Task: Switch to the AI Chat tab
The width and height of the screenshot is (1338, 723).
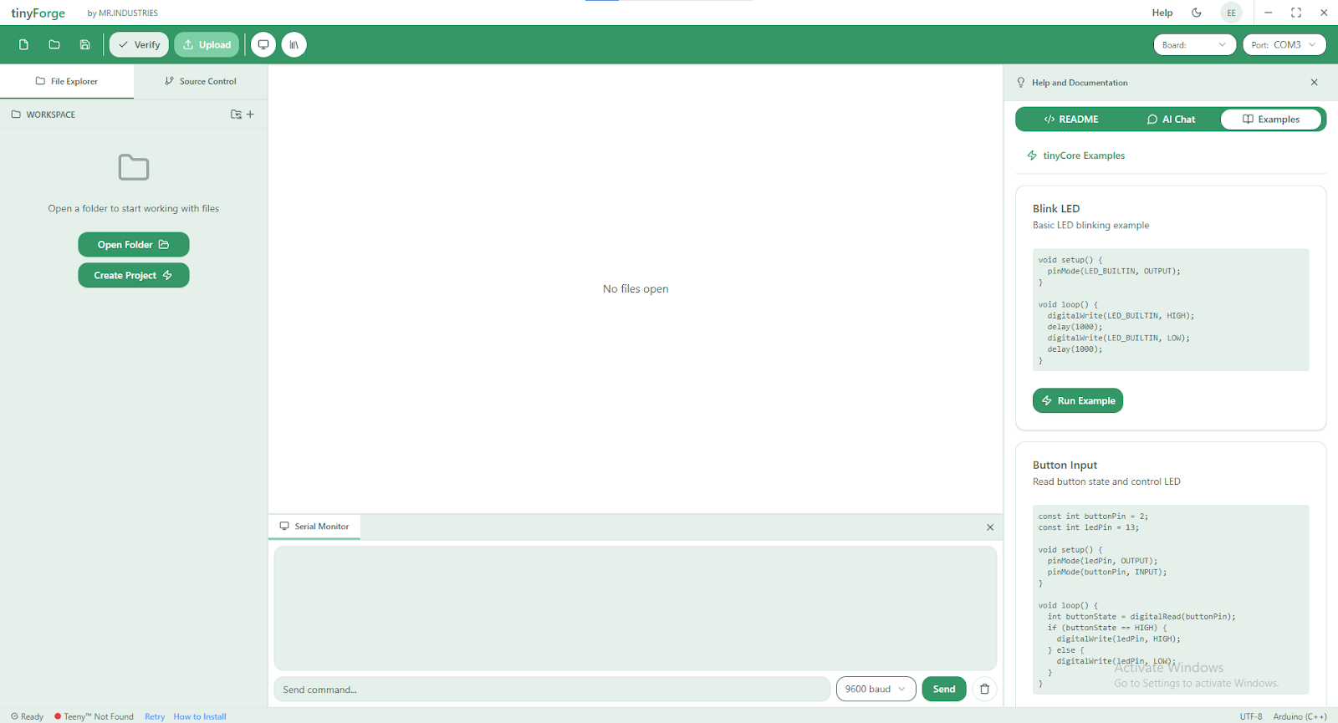Action: click(x=1171, y=120)
